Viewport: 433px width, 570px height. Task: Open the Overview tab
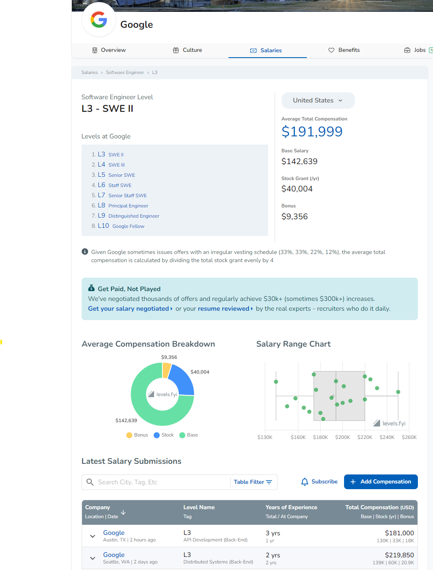pos(109,50)
